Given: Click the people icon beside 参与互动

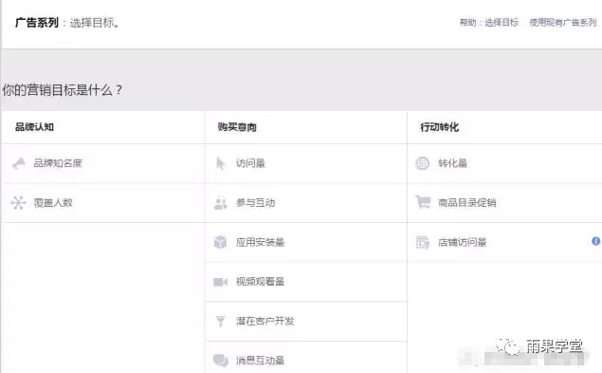Looking at the screenshot, I should (x=220, y=203).
